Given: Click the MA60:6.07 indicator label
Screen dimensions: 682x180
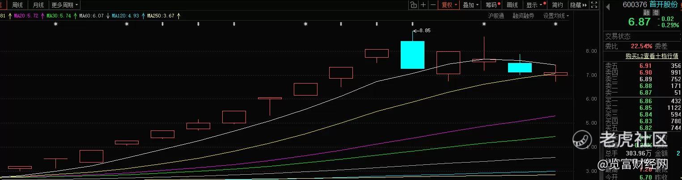Looking at the screenshot, I should click(x=91, y=16).
